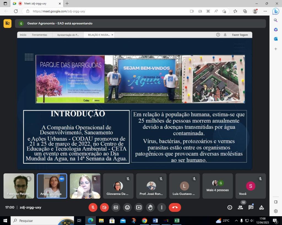Open more options three-dot menu in Meet
Viewport: 282px width, 225px height.
162,207
